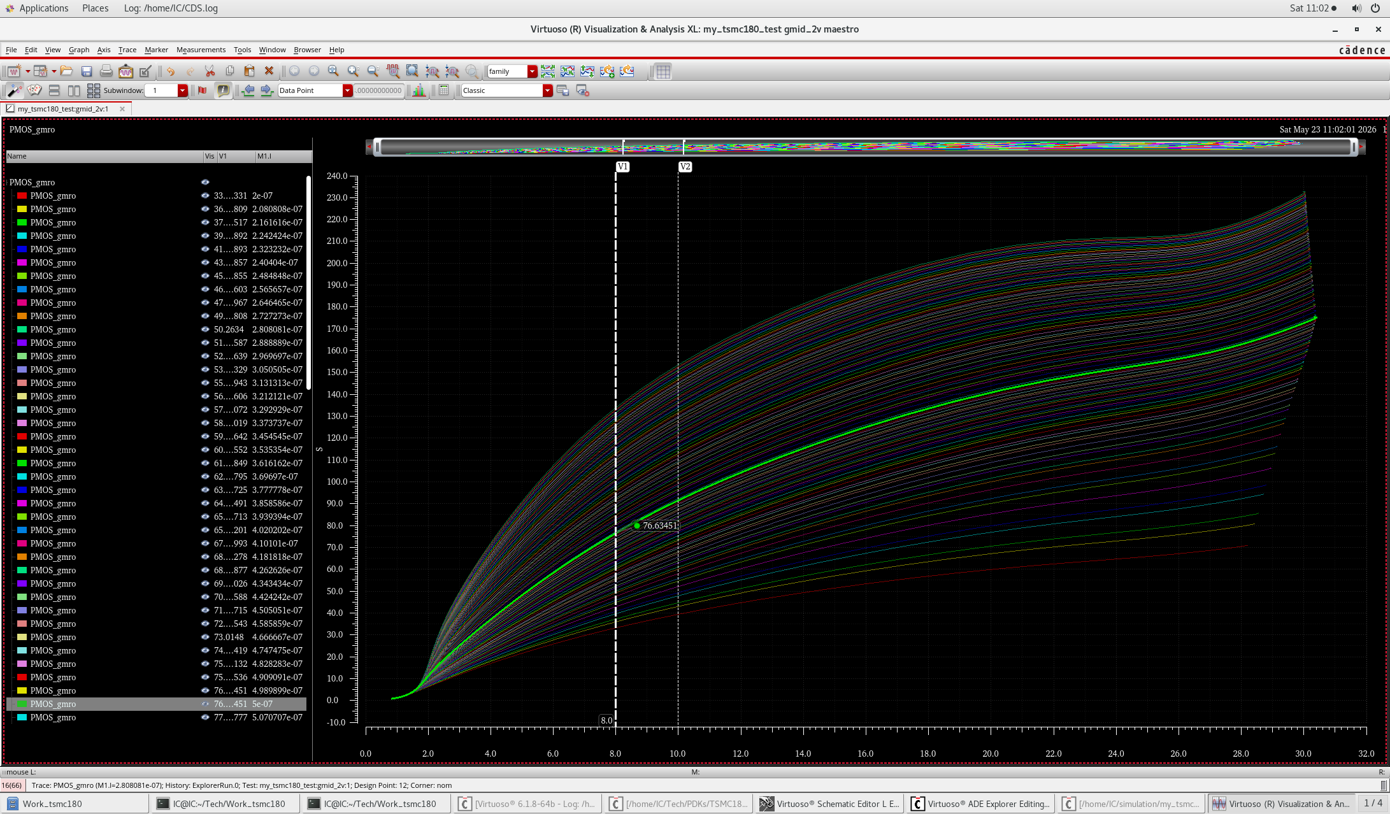Click the card layout subwindow icon
Image resolution: width=1390 pixels, height=814 pixels.
tap(34, 90)
